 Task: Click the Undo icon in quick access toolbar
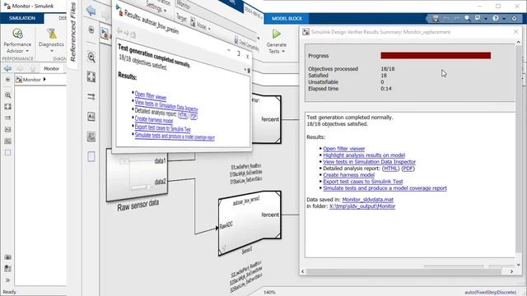(x=446, y=18)
